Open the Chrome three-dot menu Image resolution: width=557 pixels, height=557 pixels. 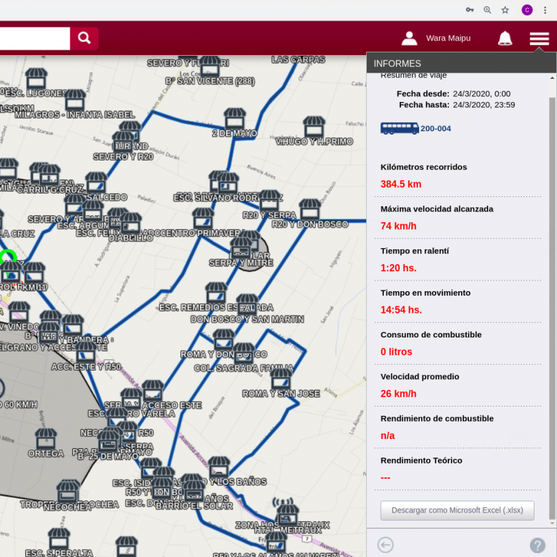(545, 10)
